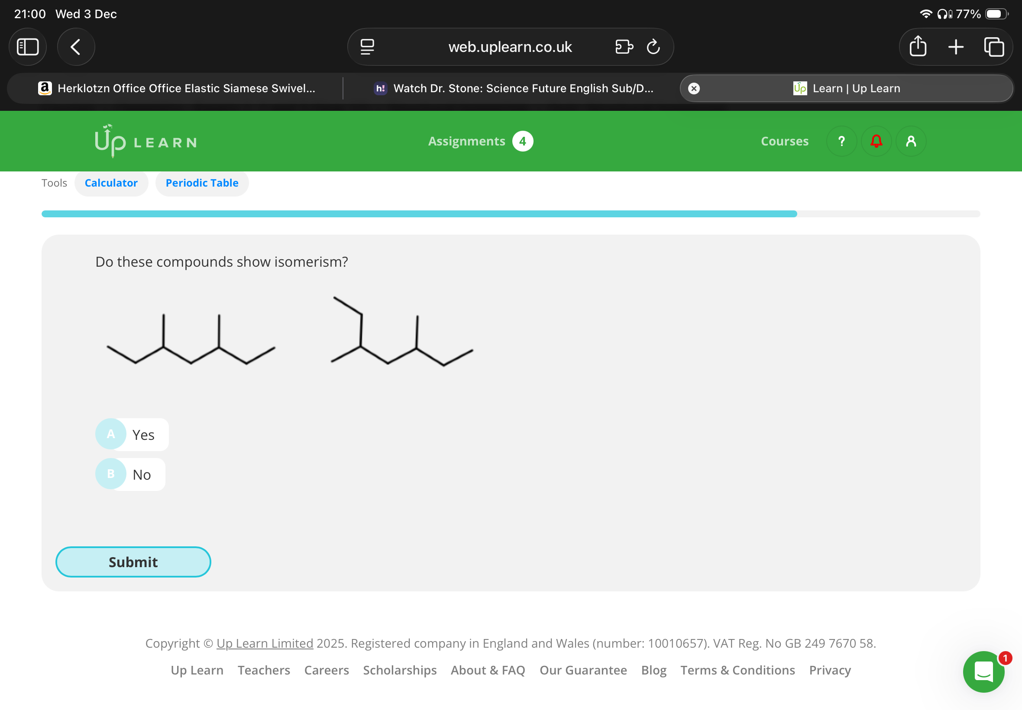Close the Learn | Up Learn tab
Image resolution: width=1022 pixels, height=710 pixels.
[x=694, y=88]
